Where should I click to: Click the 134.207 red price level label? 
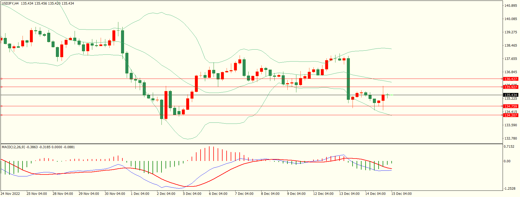(x=511, y=115)
